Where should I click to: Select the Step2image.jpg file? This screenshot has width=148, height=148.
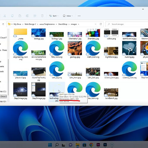pos(20,91)
